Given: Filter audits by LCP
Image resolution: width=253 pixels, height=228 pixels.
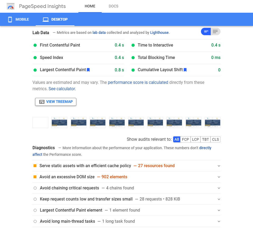Looking at the screenshot, I should 195,139.
